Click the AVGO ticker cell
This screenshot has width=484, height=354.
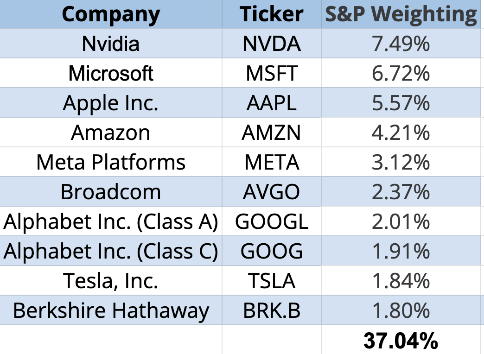[272, 192]
